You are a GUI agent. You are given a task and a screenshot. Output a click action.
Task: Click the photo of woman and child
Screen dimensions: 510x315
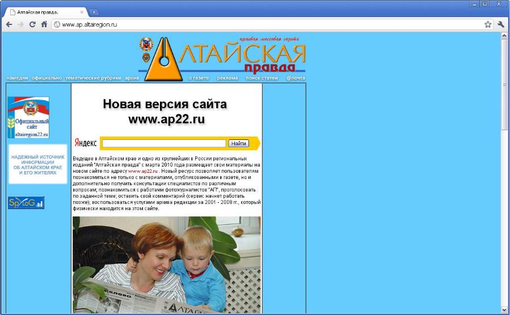pos(167,265)
